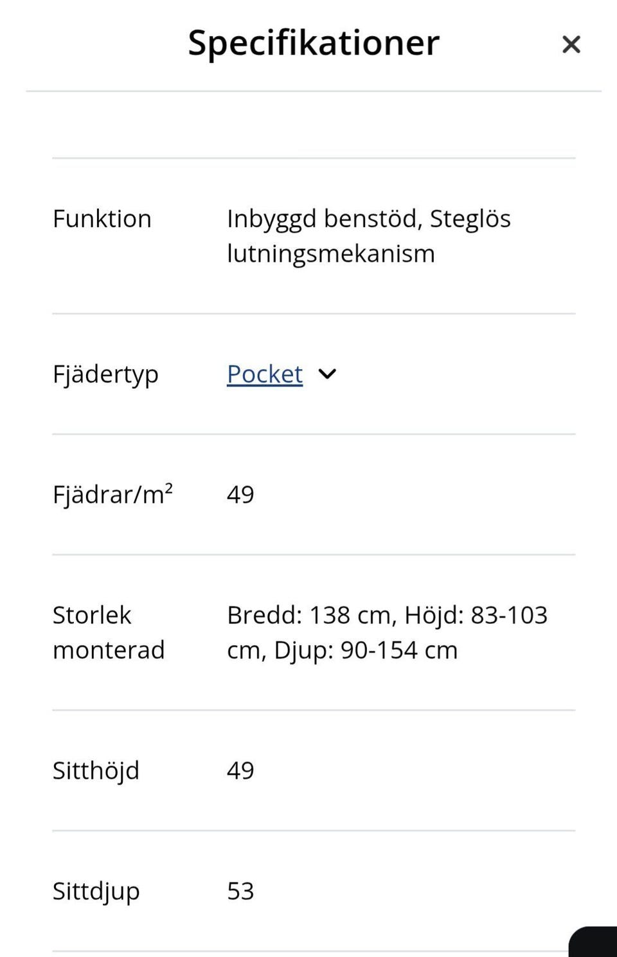This screenshot has height=957, width=617.
Task: Select the Sittdjup row label
Action: 96,891
